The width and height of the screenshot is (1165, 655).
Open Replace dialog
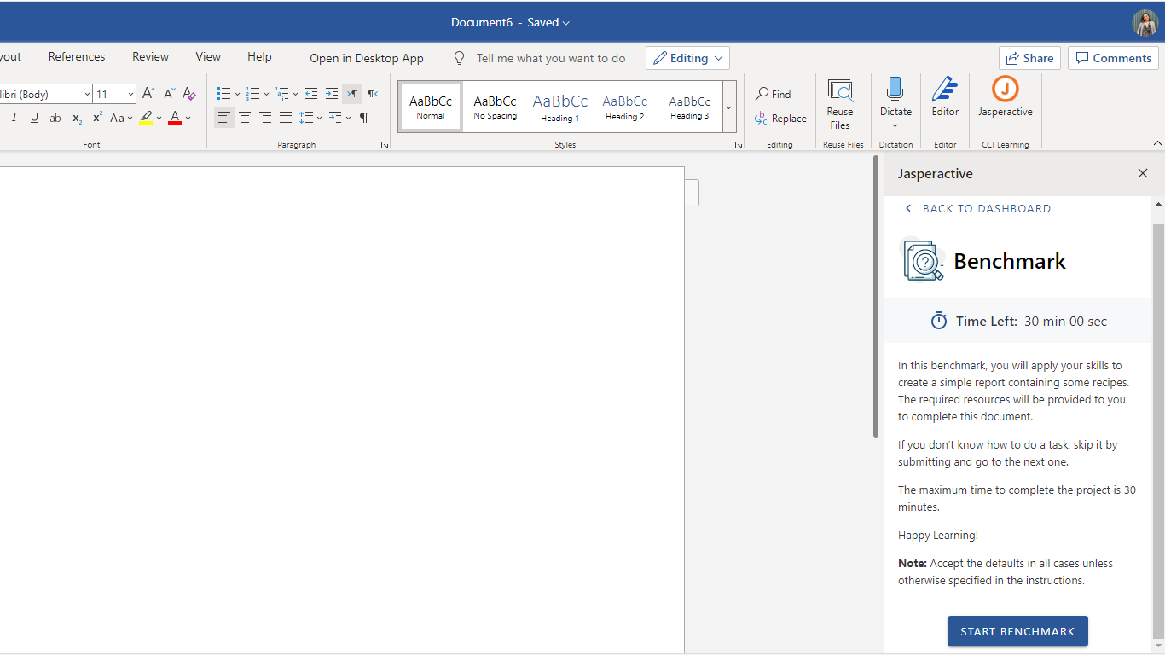point(780,119)
